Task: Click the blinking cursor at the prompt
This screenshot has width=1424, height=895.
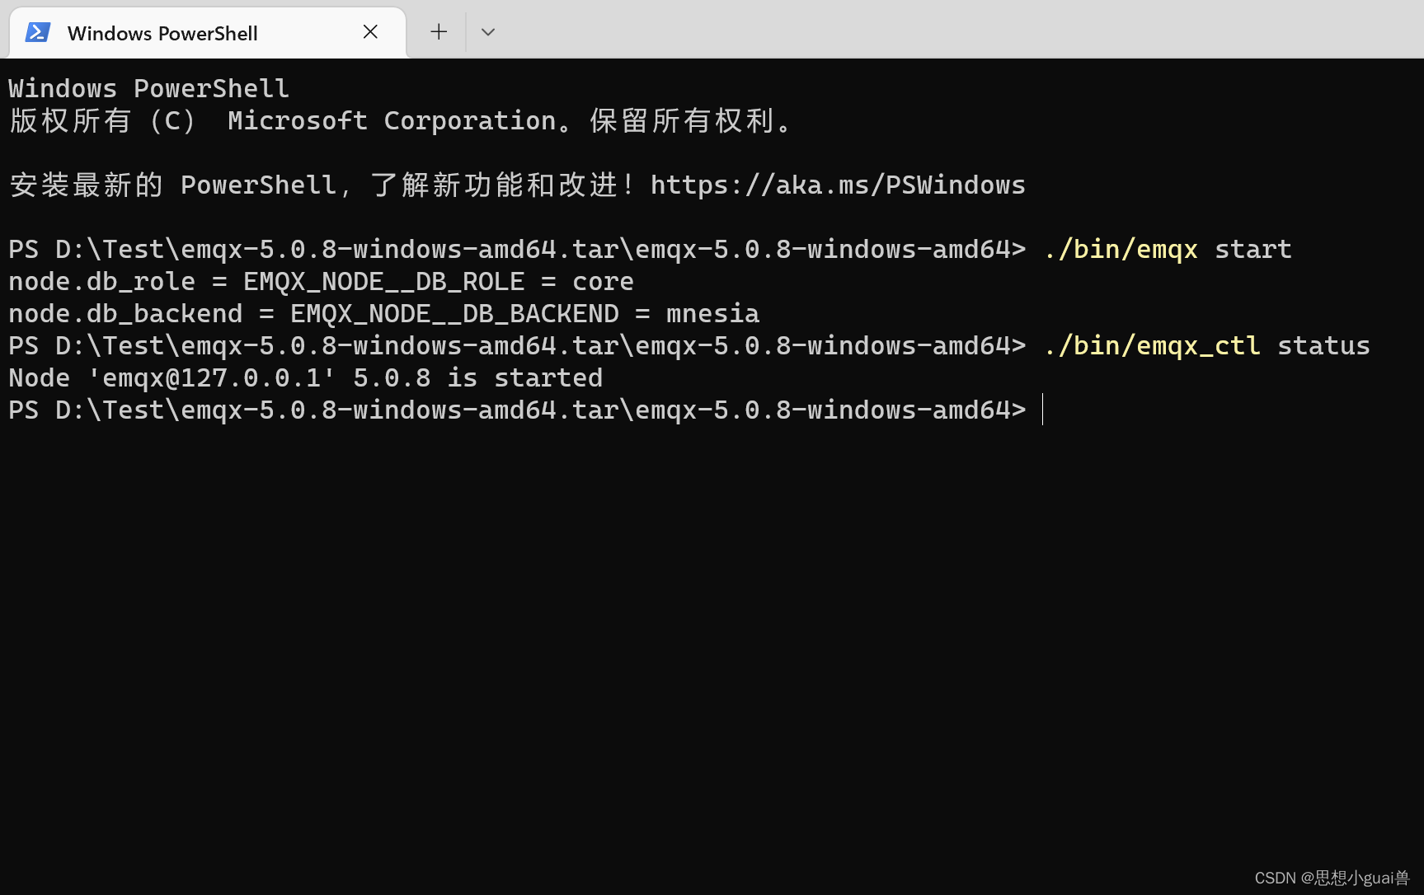Action: 1043,410
